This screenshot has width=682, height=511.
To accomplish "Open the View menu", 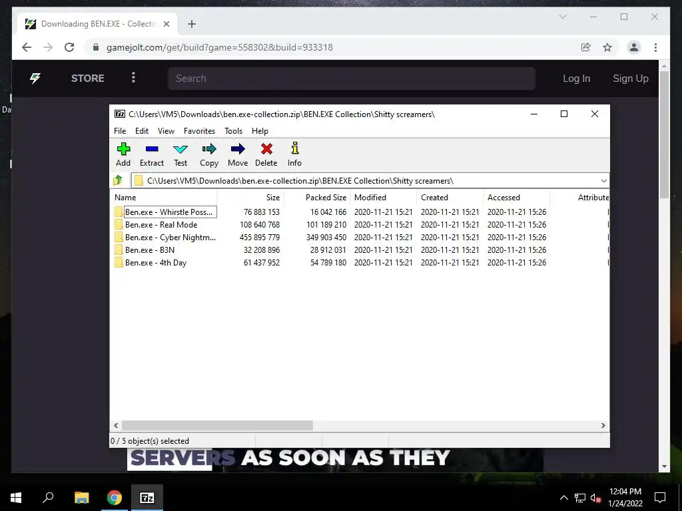I will 166,131.
